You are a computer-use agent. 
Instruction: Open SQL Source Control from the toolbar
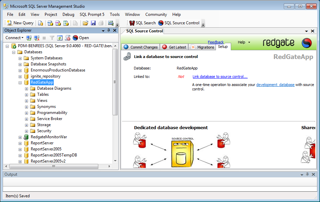[179, 23]
